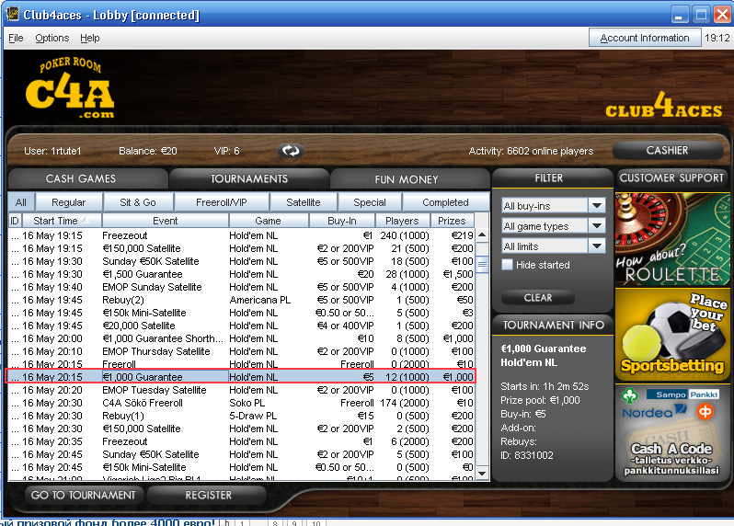Viewport: 734px width, 526px height.
Task: Click the Club4Aces brand logo at right
Action: [664, 106]
